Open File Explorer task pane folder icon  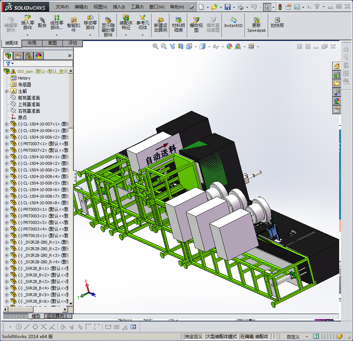coord(337,84)
